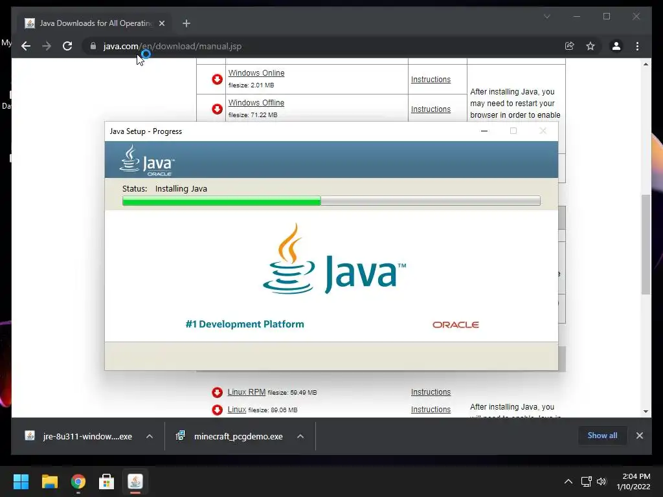Click the Java installer taskbar icon

click(x=135, y=481)
